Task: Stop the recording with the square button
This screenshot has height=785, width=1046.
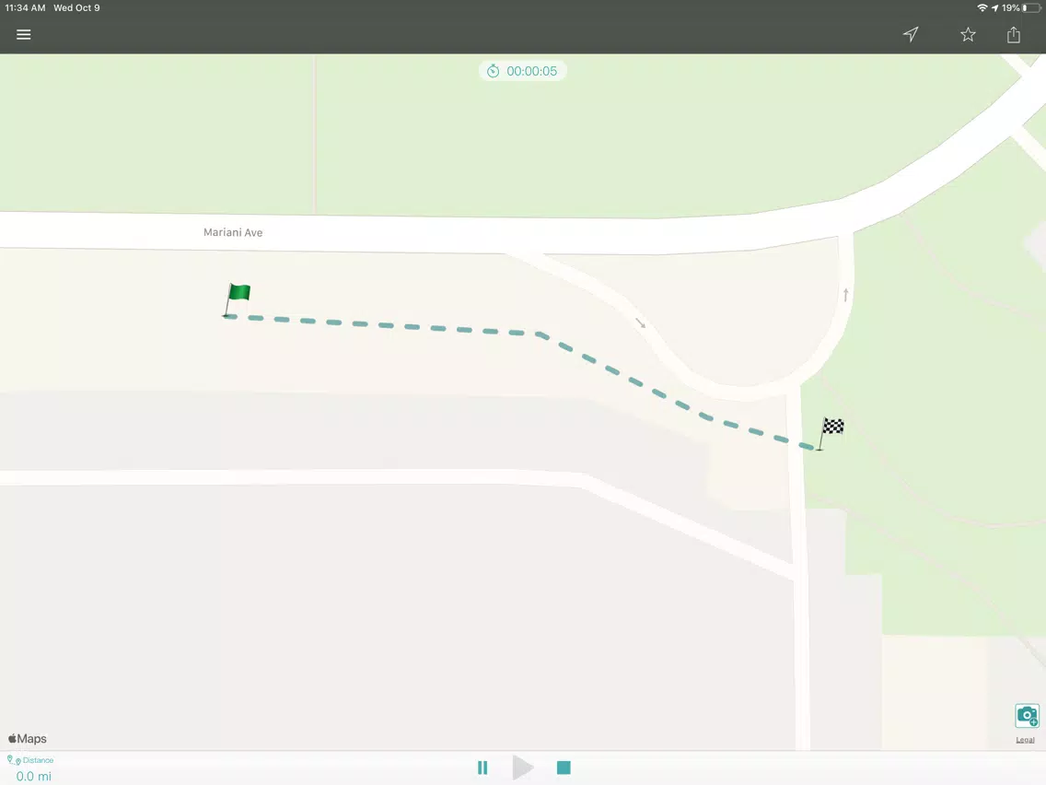Action: coord(564,767)
